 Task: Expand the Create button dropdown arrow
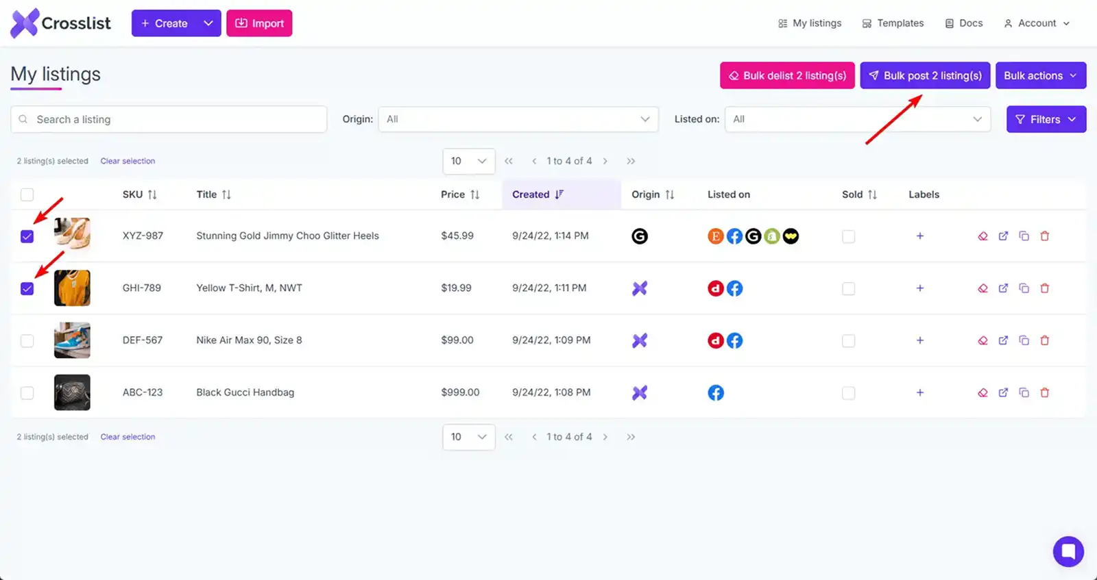point(208,23)
